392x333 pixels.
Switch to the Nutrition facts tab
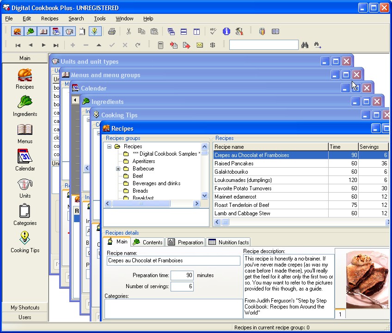tap(228, 242)
